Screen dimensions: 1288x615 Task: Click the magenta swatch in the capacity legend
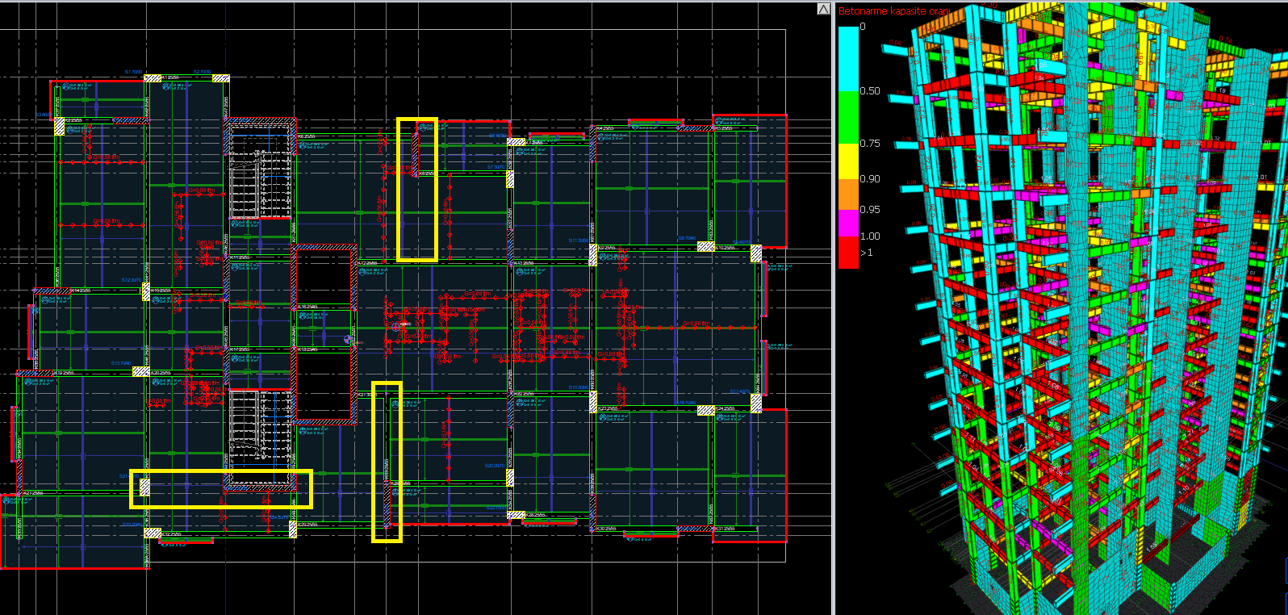point(848,223)
